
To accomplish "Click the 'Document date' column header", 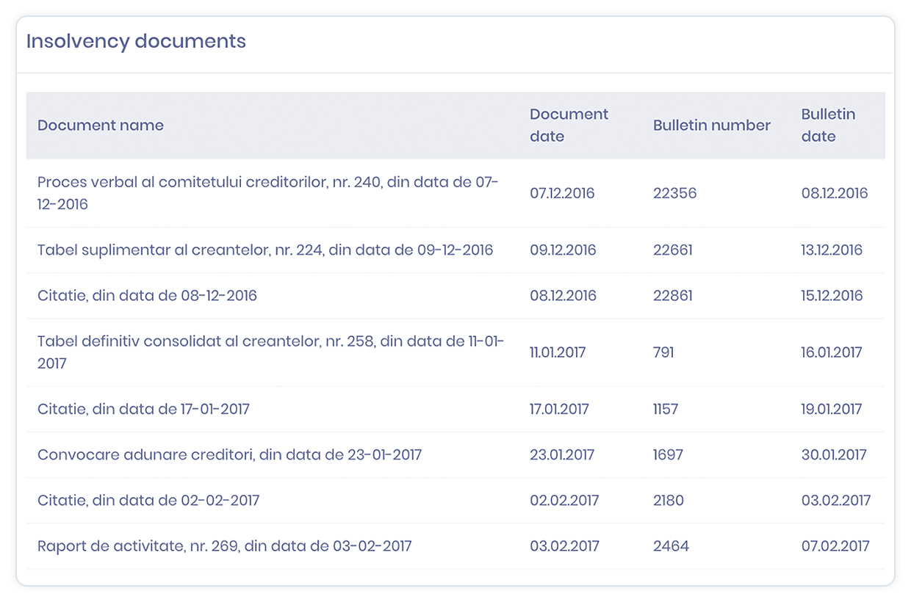I will click(x=569, y=126).
